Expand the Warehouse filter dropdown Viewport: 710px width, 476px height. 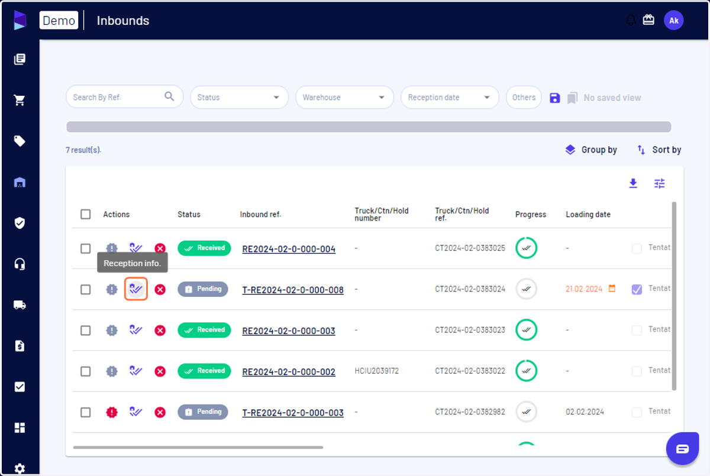(344, 98)
